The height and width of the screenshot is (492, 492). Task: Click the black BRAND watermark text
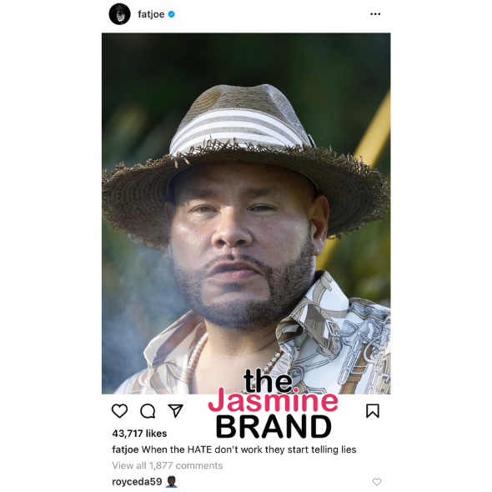[x=274, y=426]
